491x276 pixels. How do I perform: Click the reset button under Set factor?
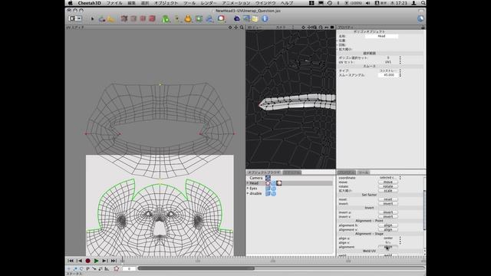click(388, 199)
